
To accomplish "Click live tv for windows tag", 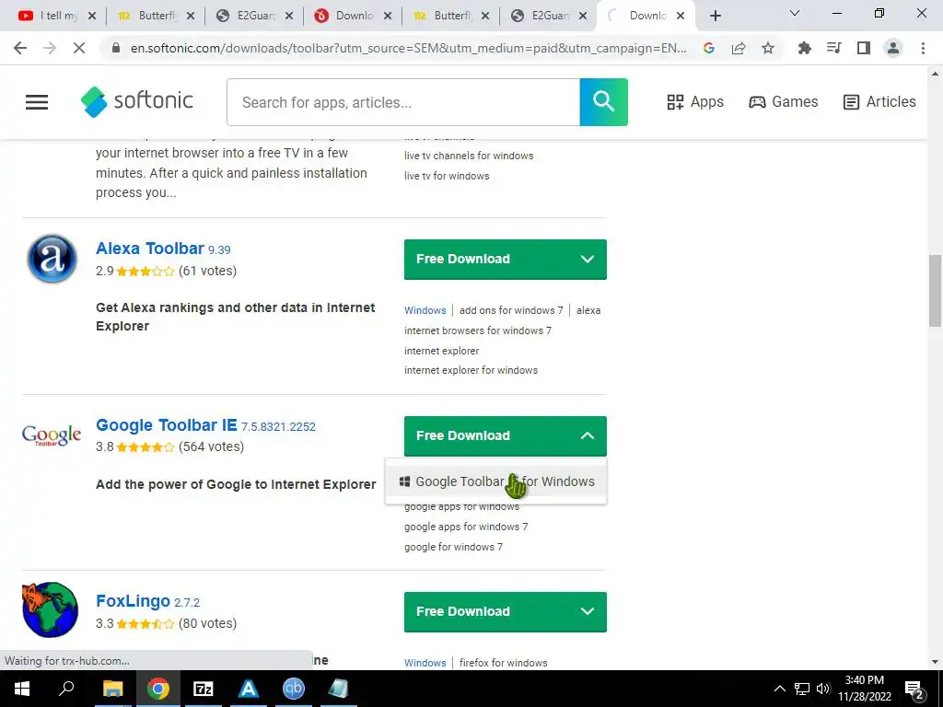I will point(447,176).
